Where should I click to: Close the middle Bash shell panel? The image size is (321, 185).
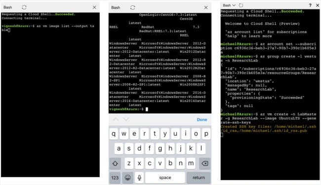(x=206, y=7)
